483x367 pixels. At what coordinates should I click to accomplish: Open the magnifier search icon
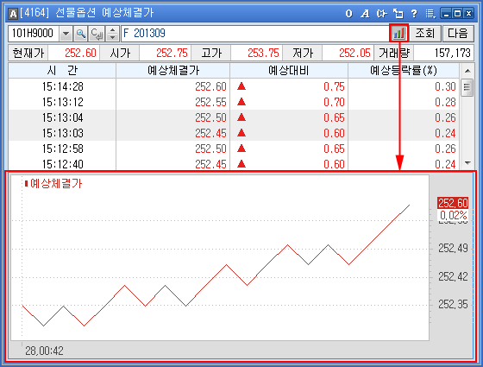[81, 34]
